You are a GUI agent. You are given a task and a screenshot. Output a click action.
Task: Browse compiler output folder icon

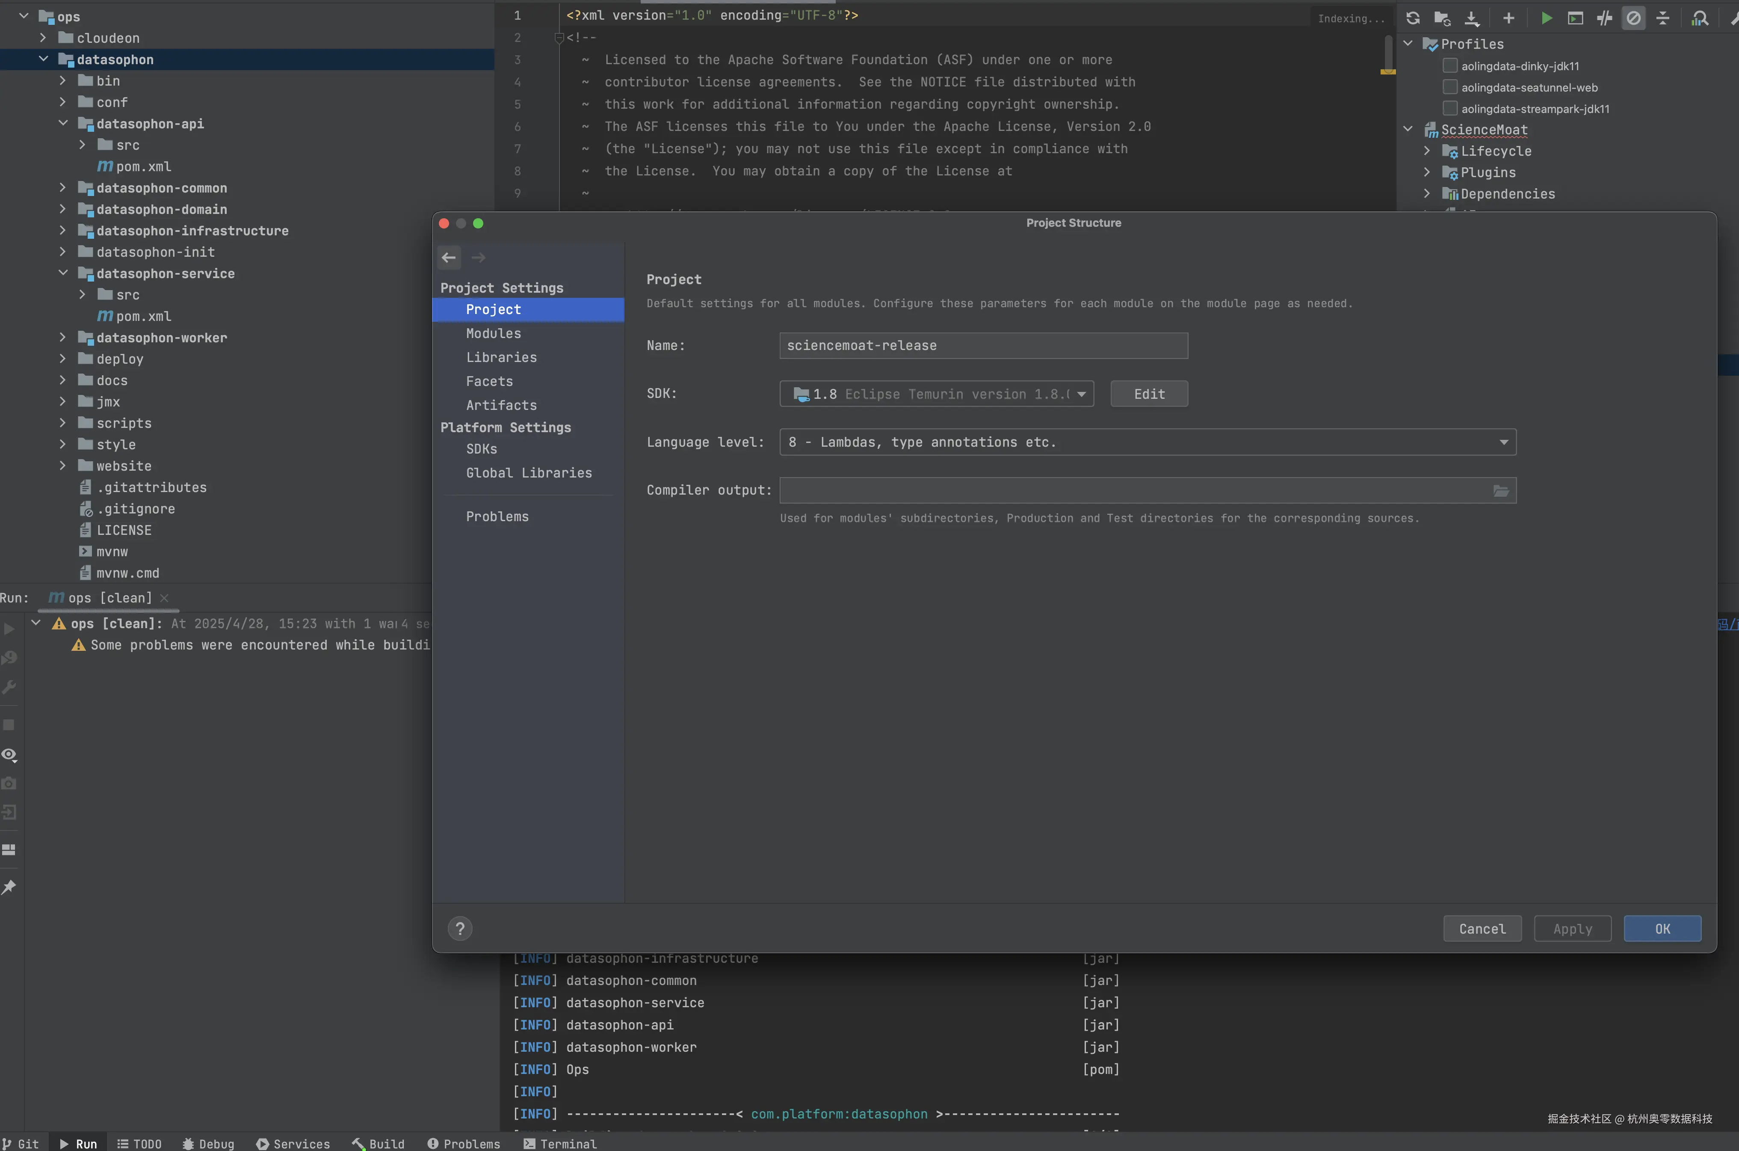click(1500, 490)
